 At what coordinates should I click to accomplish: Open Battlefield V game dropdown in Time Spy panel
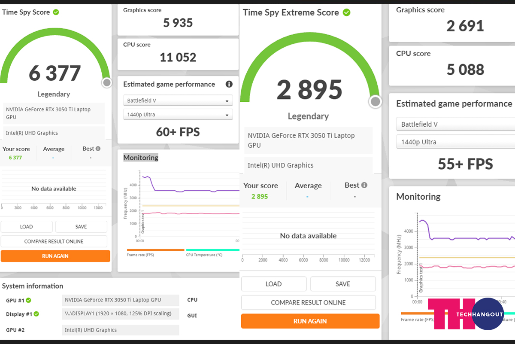[178, 100]
